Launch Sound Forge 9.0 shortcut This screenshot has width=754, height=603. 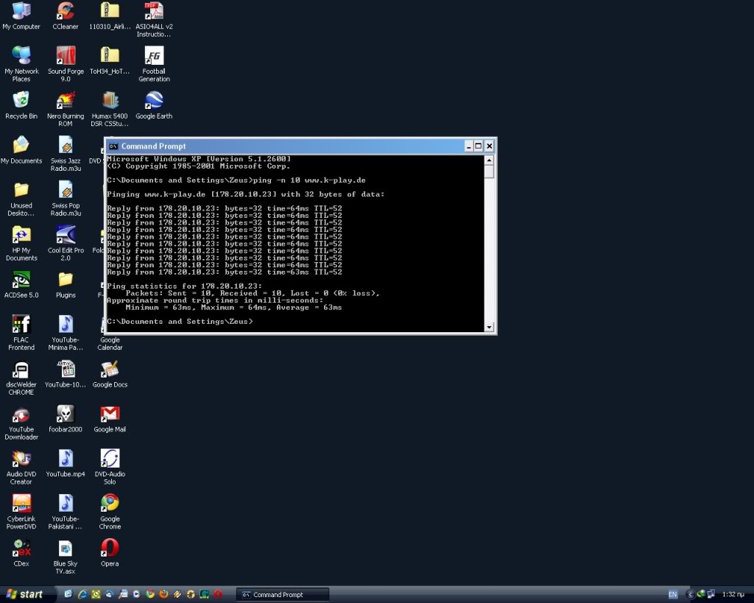(66, 57)
